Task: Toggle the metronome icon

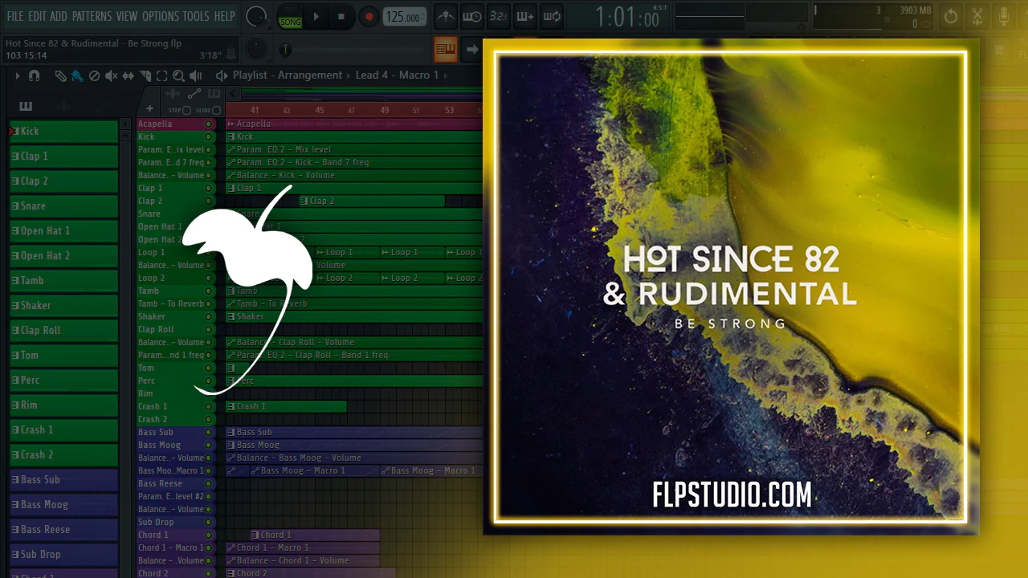Action: [x=445, y=16]
